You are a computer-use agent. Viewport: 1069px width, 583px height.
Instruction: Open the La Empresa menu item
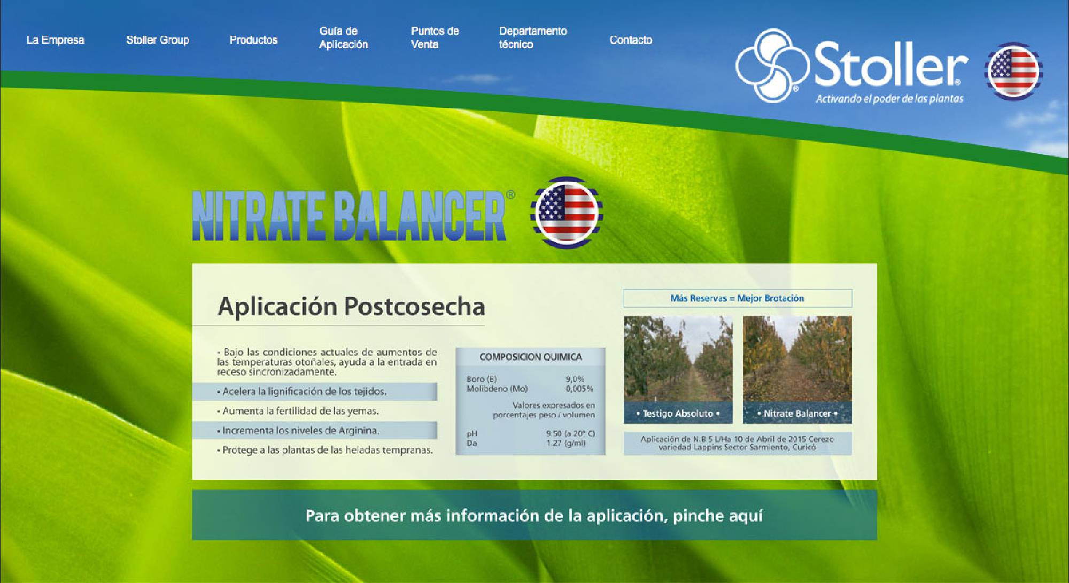point(56,40)
